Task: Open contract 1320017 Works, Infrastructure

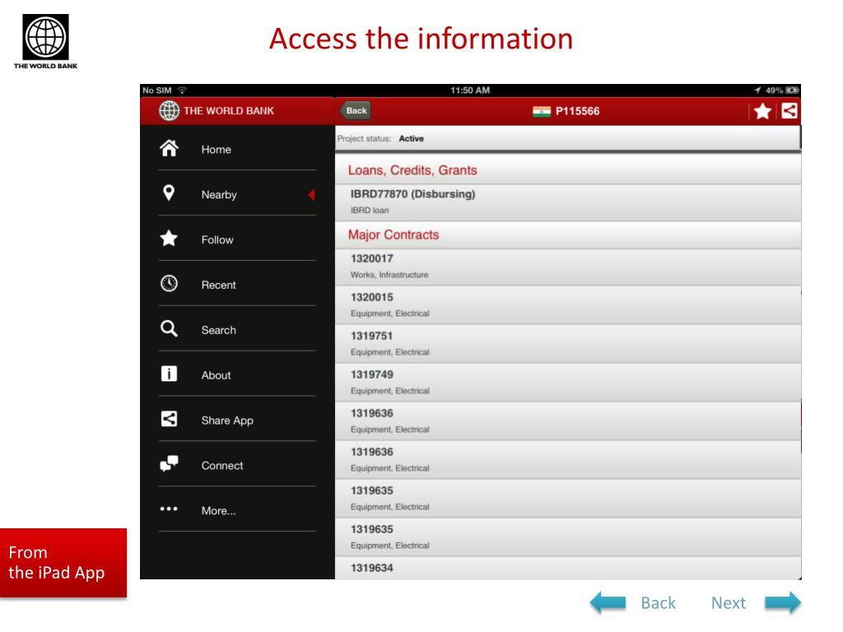Action: coord(568,267)
